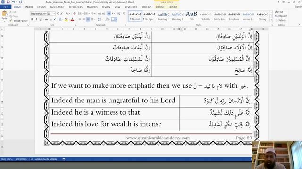This screenshot has width=302, height=169.
Task: Copy the selection
Action: (x=14, y=16)
